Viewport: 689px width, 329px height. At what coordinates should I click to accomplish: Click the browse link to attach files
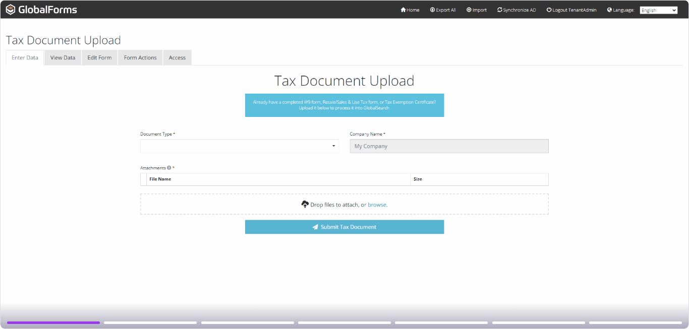pyautogui.click(x=377, y=204)
